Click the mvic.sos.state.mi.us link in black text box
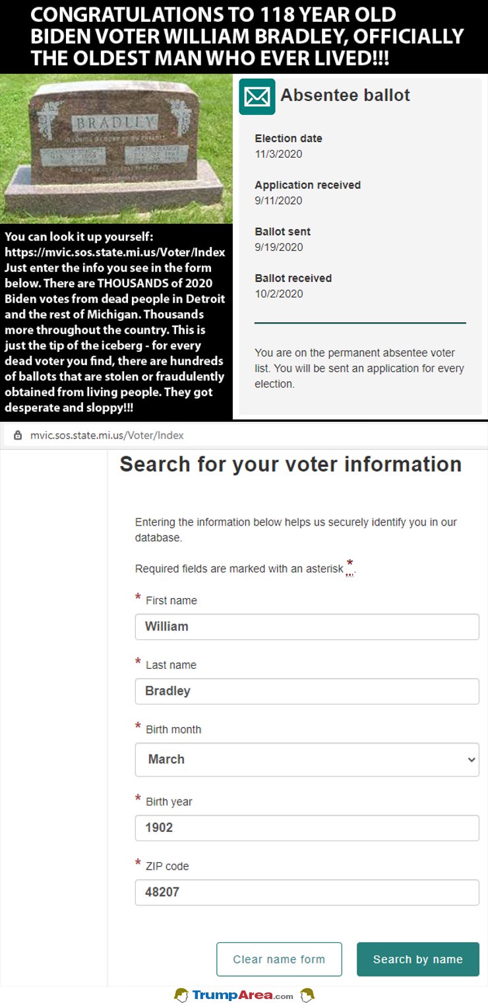 coord(115,252)
